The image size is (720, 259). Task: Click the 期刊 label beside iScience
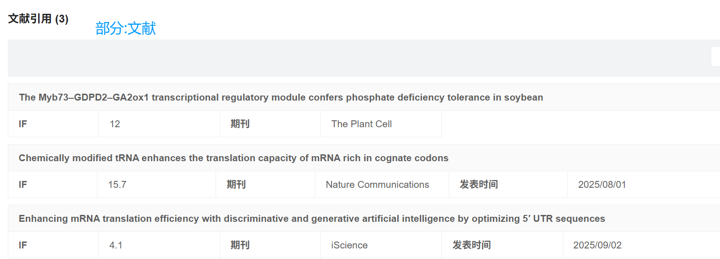(x=240, y=245)
